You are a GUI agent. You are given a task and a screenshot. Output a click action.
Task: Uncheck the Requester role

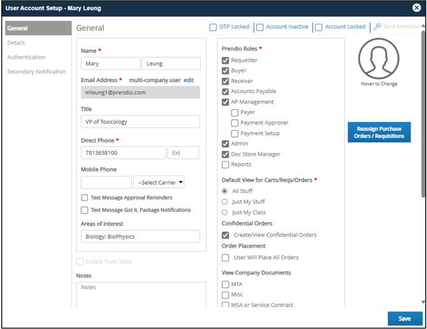[x=226, y=61]
